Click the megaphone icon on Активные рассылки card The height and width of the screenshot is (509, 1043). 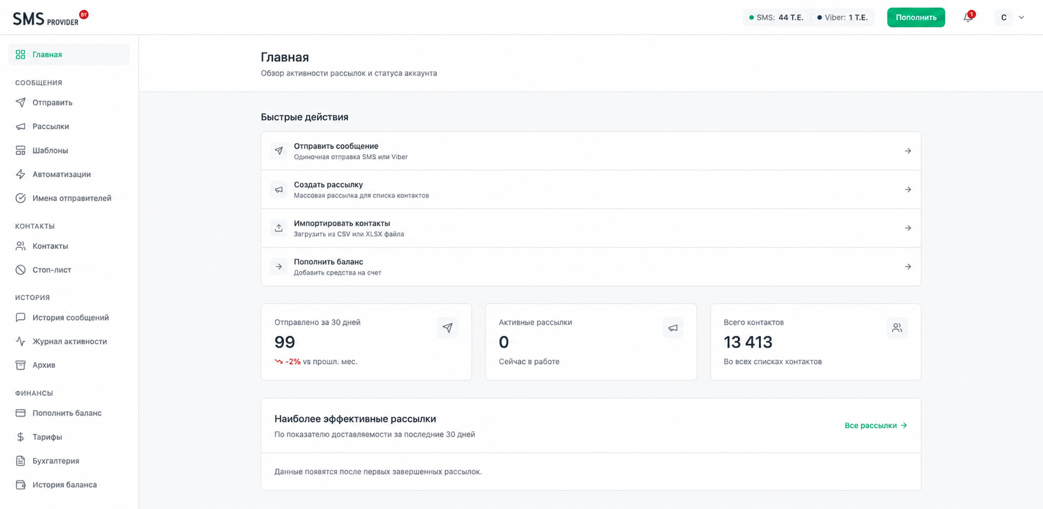[x=672, y=328]
